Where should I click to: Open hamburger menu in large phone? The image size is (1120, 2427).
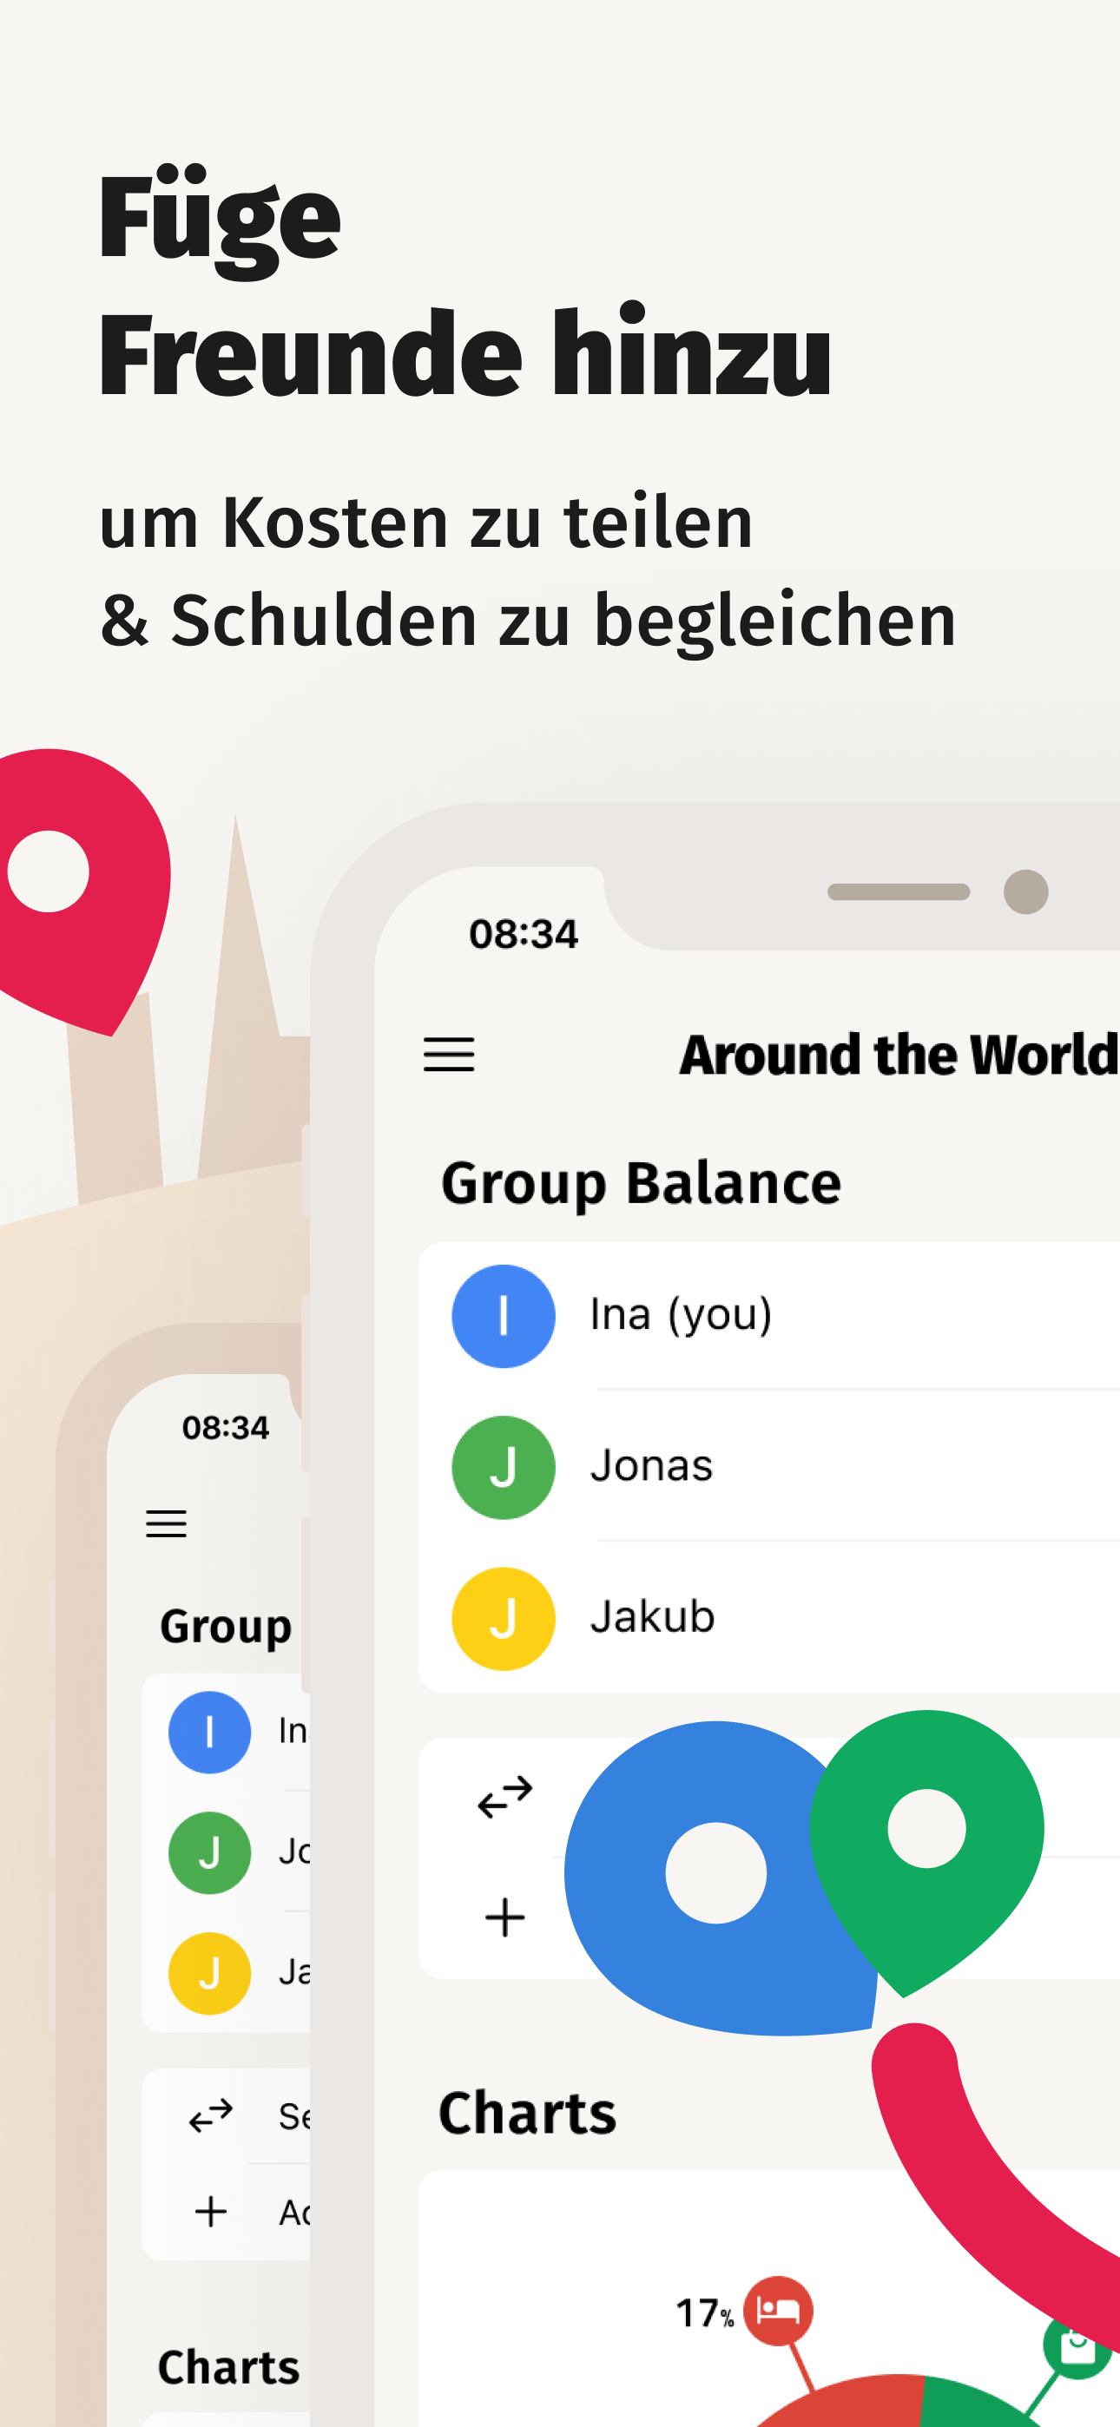pyautogui.click(x=449, y=1055)
